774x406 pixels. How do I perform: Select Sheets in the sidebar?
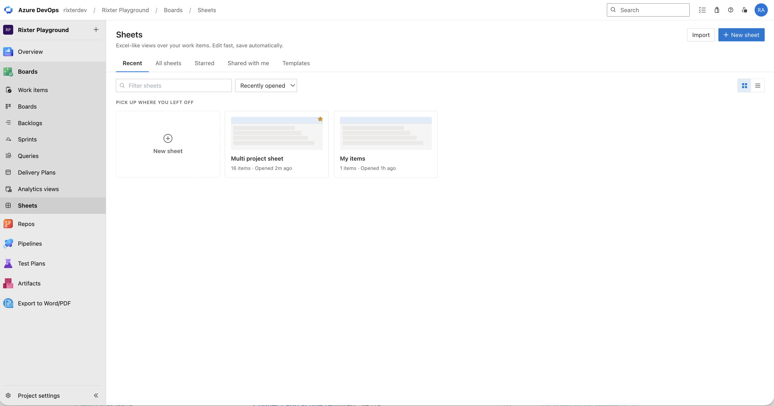tap(53, 205)
